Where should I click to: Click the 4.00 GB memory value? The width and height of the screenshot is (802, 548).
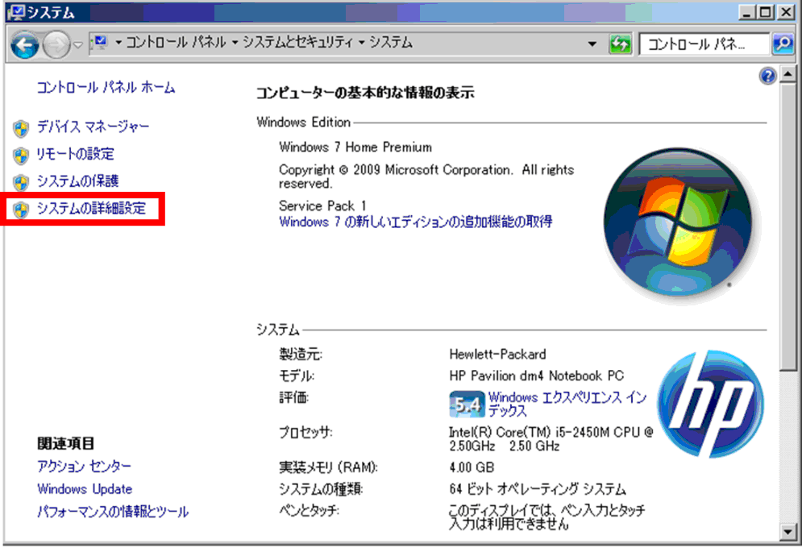[472, 467]
